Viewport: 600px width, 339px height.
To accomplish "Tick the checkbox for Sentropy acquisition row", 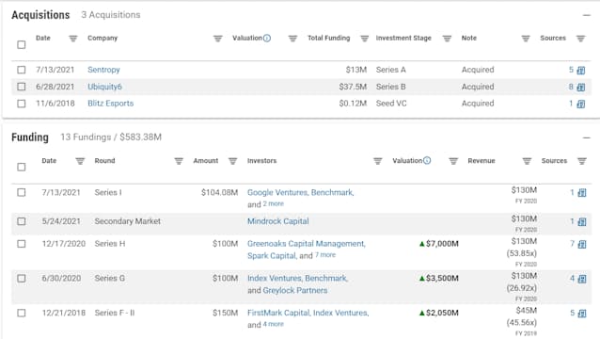I will coord(22,70).
